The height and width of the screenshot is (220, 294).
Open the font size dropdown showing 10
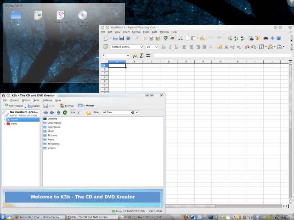[157, 47]
